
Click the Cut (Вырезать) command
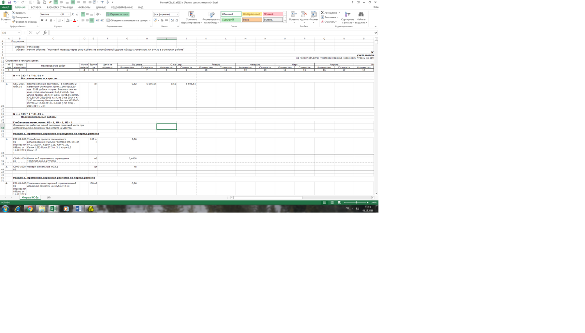(19, 13)
